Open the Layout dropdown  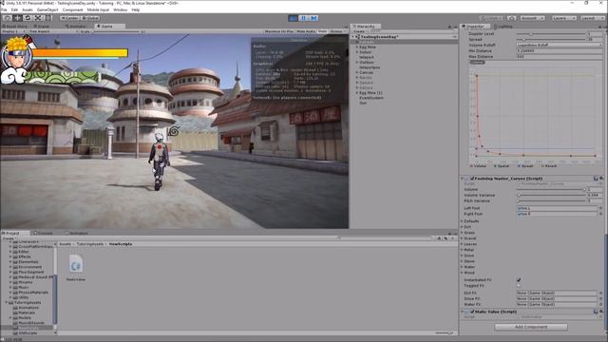click(x=592, y=18)
